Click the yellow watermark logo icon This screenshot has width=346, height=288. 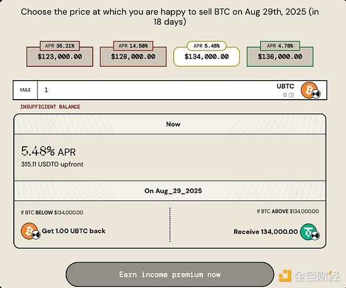tap(285, 276)
